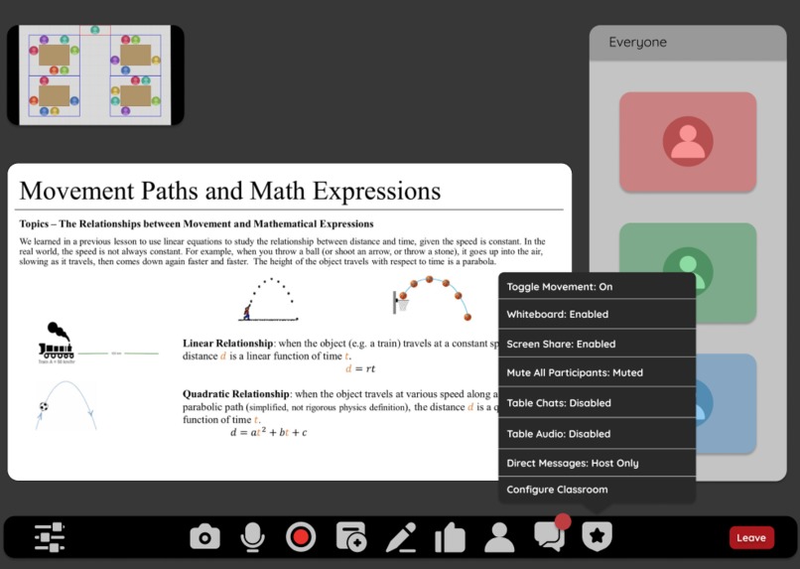Send a thumbs up reaction
Viewport: 800px width, 569px height.
click(x=450, y=537)
